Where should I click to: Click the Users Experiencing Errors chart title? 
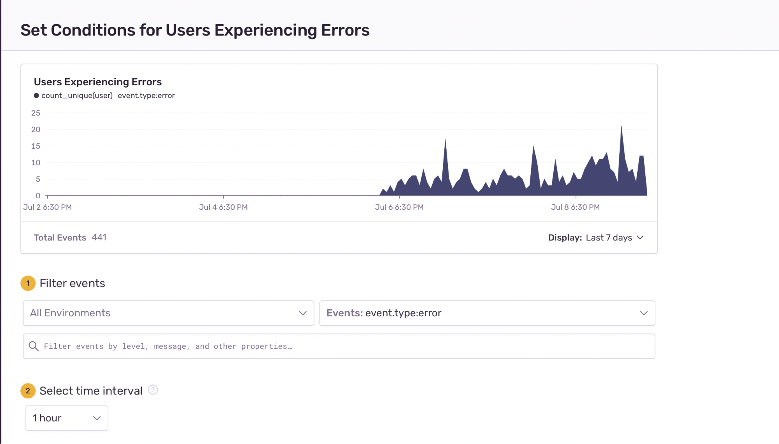pos(97,82)
